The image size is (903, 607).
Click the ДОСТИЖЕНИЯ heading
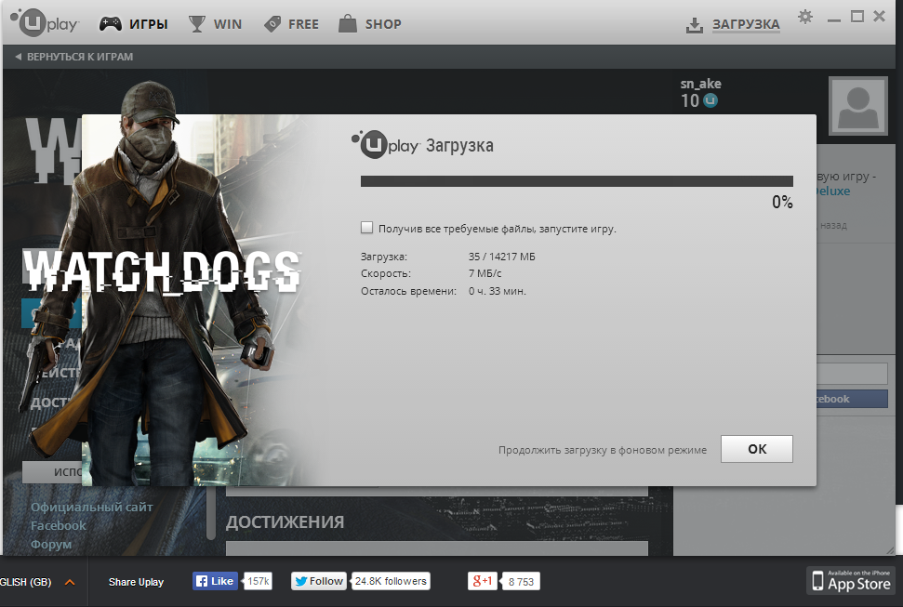(x=285, y=521)
